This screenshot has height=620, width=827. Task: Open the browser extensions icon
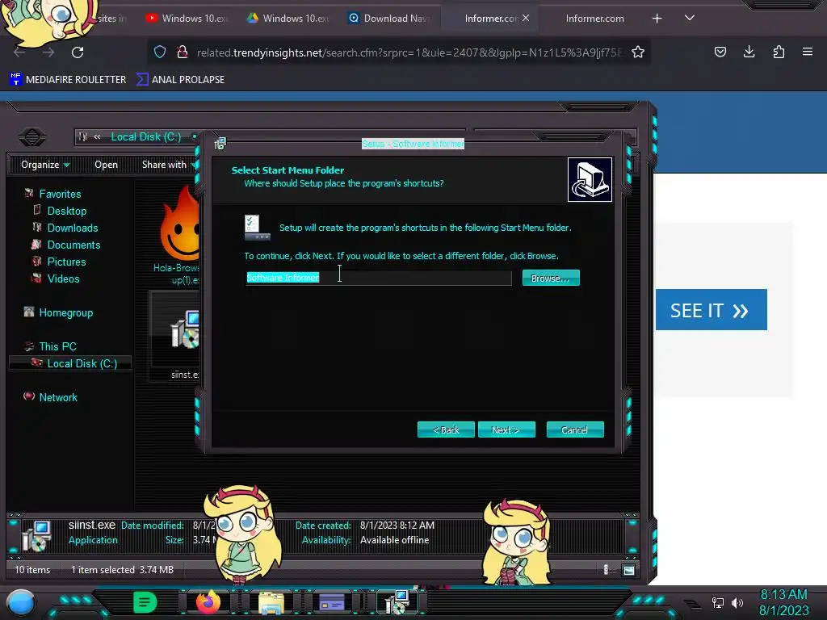pos(779,52)
